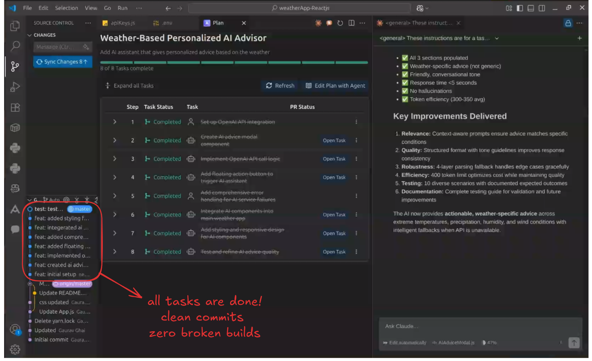Open Run and Debug view
This screenshot has height=361, width=592.
(15, 87)
